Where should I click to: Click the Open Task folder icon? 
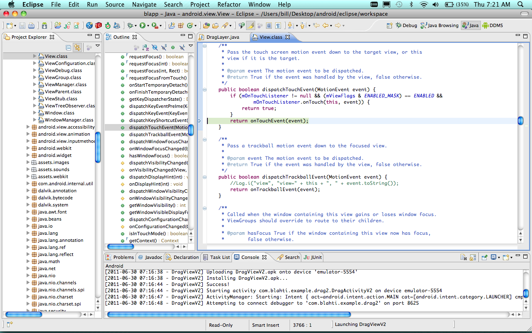click(215, 26)
